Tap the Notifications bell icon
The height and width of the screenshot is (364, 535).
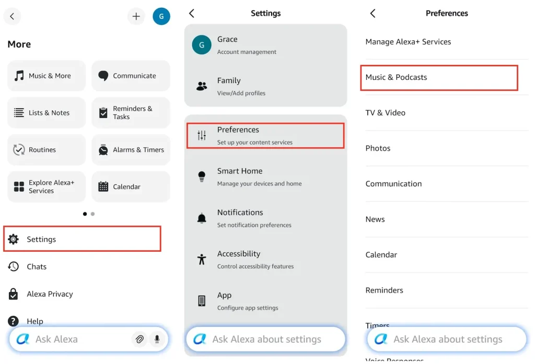[202, 218]
